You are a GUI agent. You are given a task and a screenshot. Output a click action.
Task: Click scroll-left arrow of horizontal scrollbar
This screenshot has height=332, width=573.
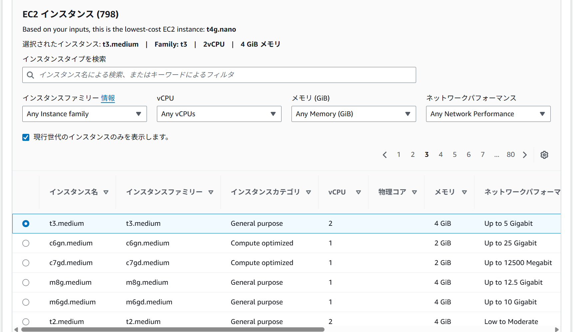coord(16,329)
